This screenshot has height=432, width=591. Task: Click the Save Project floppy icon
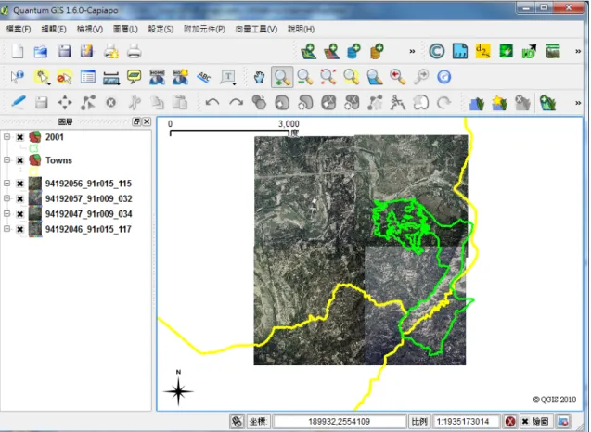coord(64,51)
